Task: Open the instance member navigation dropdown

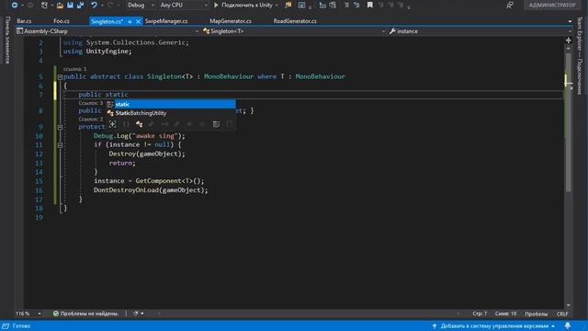Action: 480,31
